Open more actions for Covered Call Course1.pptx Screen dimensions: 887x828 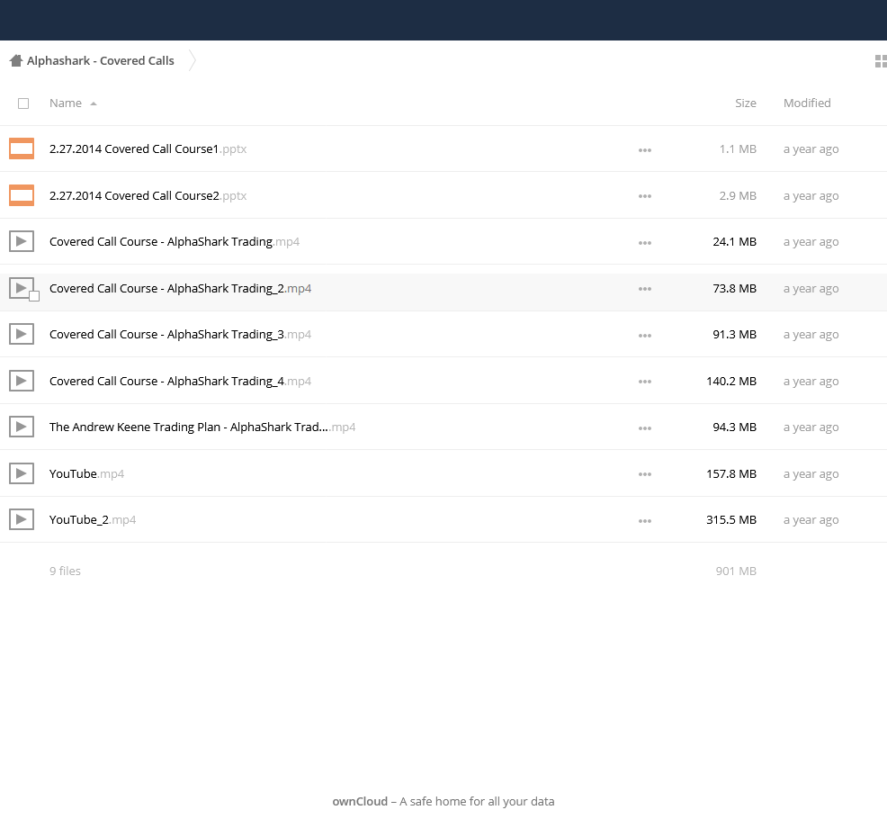645,150
